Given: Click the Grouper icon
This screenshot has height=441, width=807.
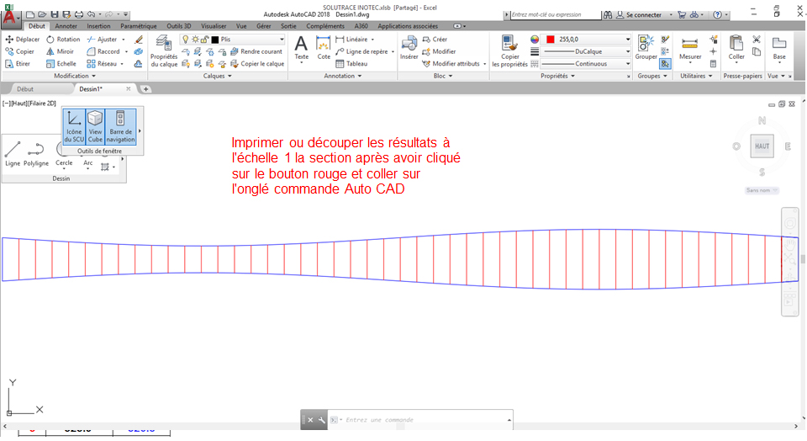Looking at the screenshot, I should click(646, 47).
